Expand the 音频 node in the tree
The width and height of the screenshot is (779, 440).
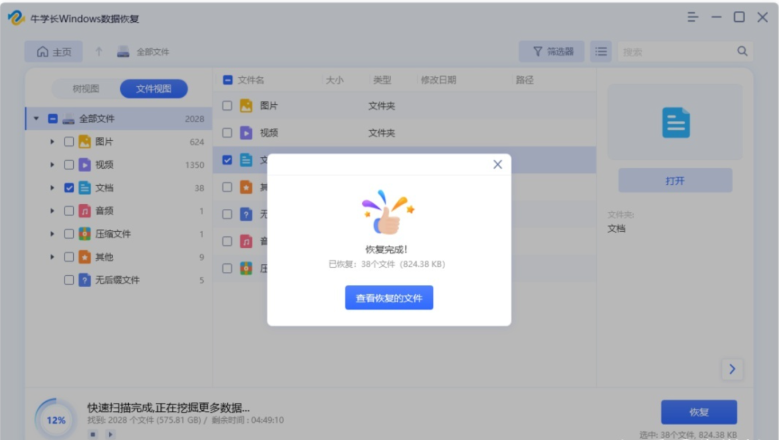(x=52, y=211)
